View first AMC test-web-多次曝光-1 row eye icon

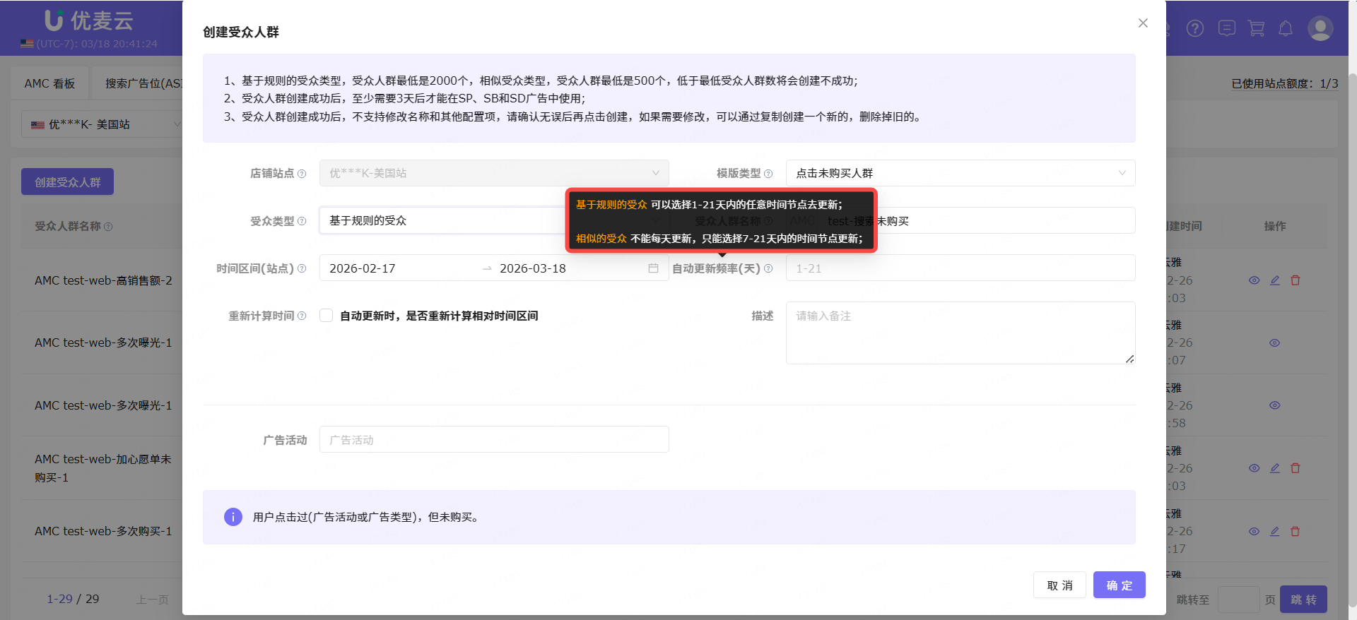[1275, 343]
